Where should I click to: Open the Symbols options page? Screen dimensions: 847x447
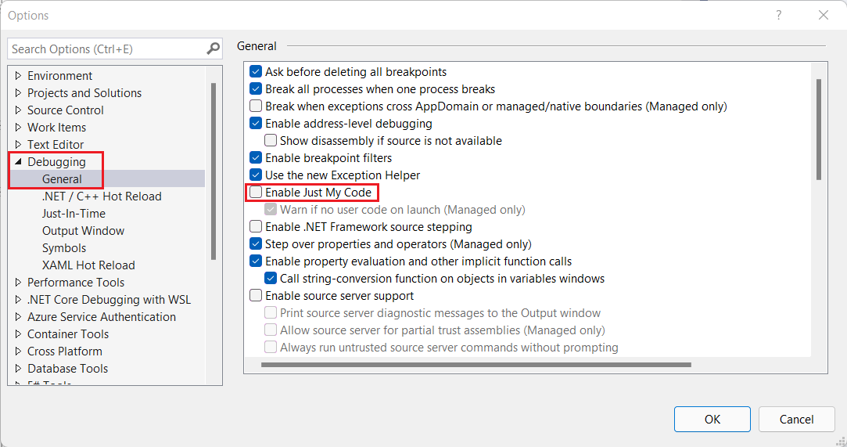(x=64, y=248)
